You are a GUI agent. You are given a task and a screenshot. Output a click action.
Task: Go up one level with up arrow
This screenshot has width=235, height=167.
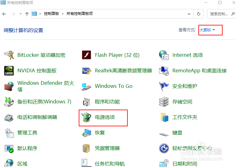[x=27, y=14]
